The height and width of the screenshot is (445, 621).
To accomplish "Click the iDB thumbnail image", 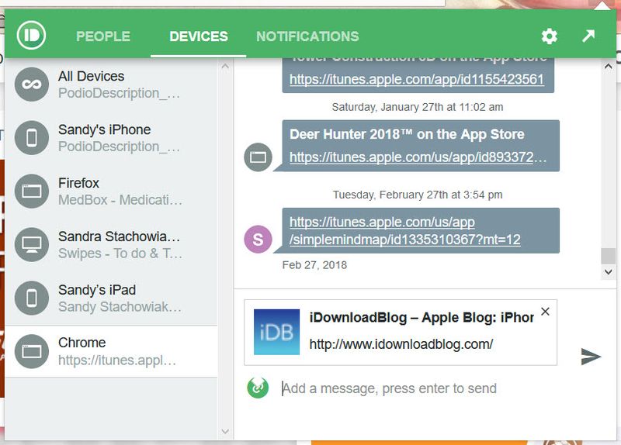I will (x=276, y=332).
